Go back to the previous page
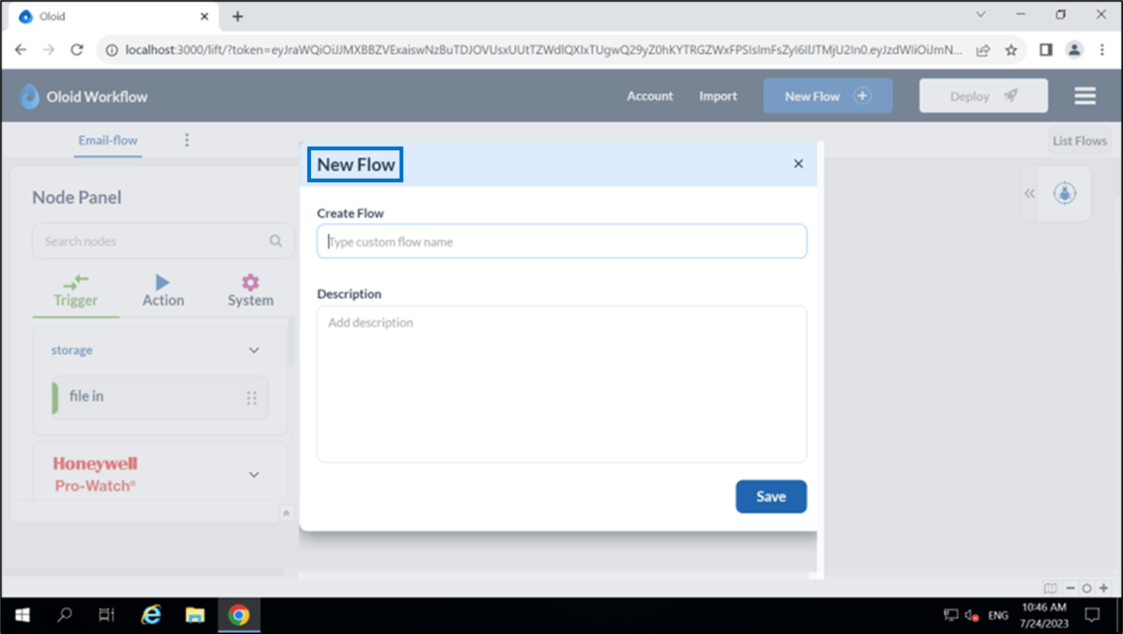 point(21,50)
